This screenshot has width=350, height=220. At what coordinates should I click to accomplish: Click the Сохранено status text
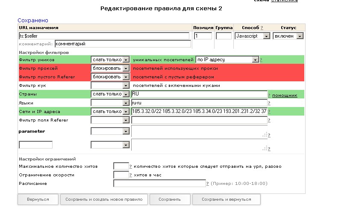(33, 21)
